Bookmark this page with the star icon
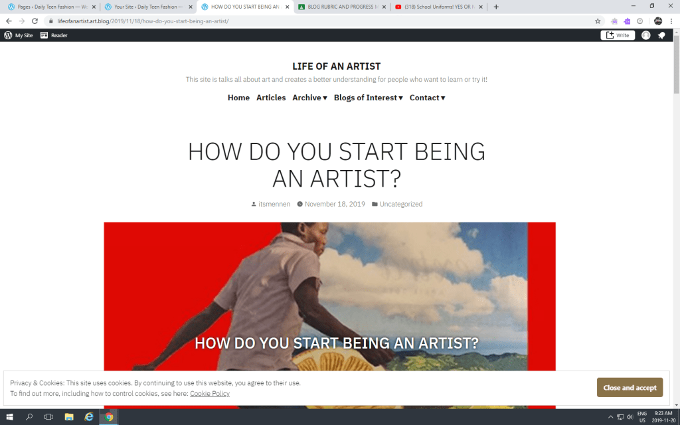 [598, 21]
